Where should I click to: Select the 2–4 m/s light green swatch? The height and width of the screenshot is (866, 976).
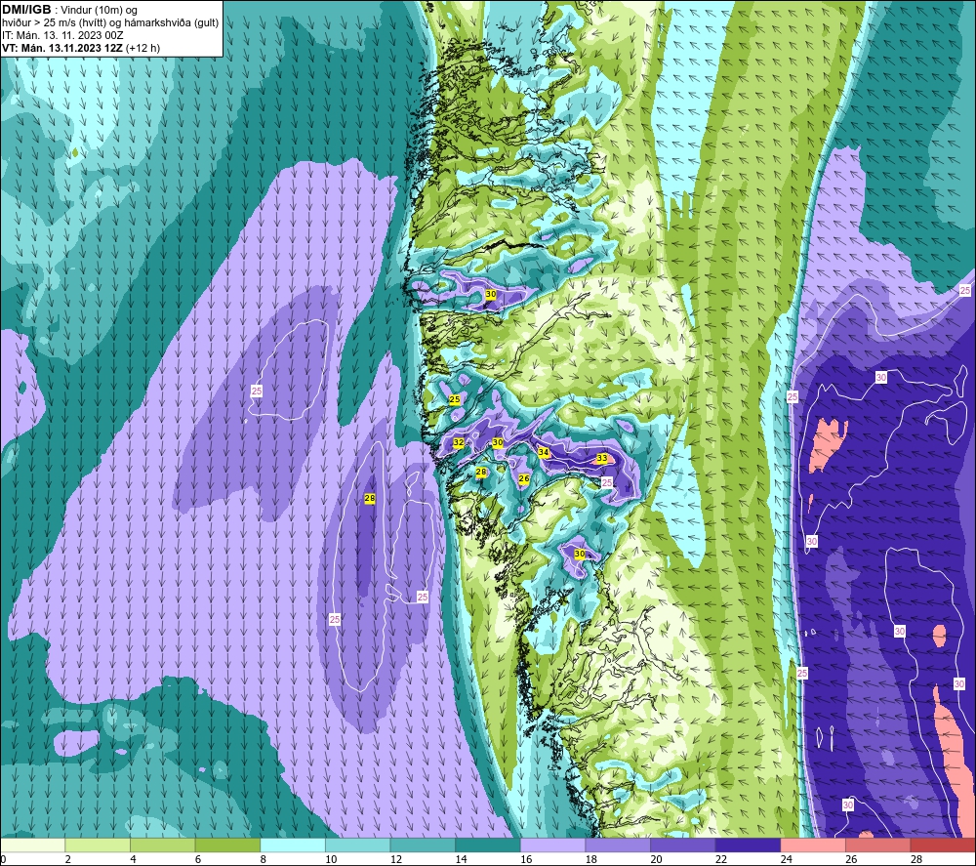[98, 845]
